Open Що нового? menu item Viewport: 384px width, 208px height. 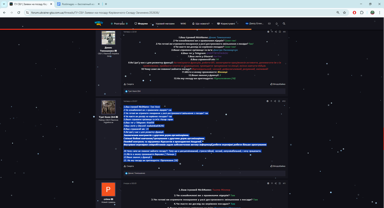tap(201, 23)
